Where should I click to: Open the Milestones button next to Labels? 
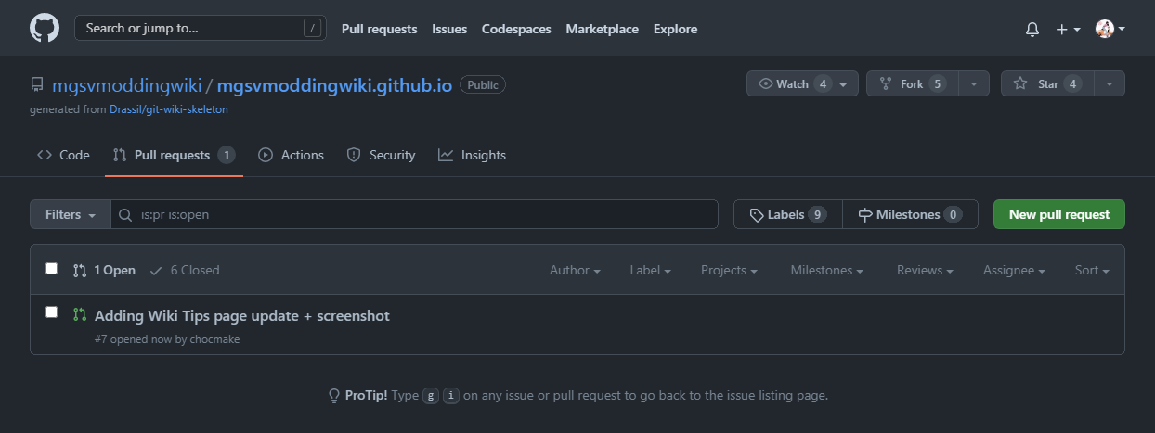pyautogui.click(x=910, y=214)
